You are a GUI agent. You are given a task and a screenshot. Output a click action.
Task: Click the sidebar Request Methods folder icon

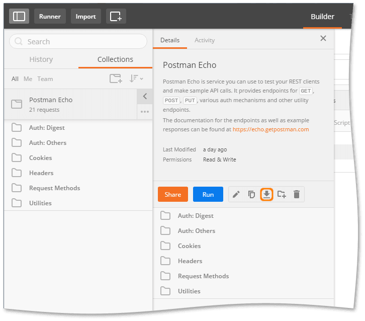click(x=17, y=188)
